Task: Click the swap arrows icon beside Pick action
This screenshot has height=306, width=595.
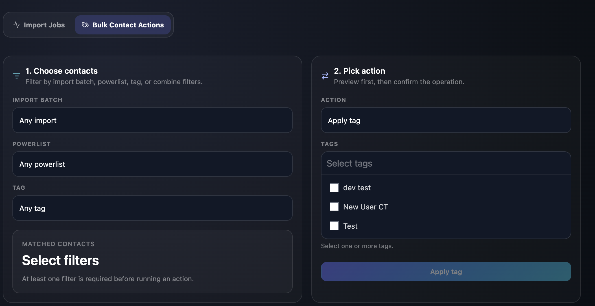Action: (x=325, y=76)
